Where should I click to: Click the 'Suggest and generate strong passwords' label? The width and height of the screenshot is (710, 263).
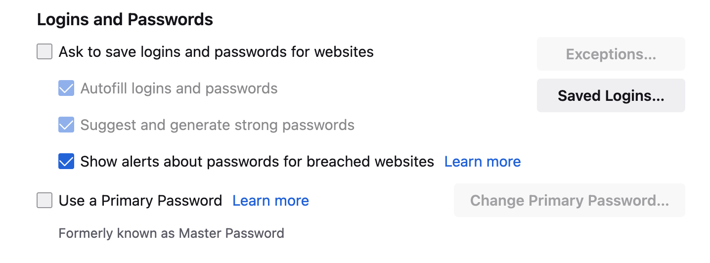point(218,125)
